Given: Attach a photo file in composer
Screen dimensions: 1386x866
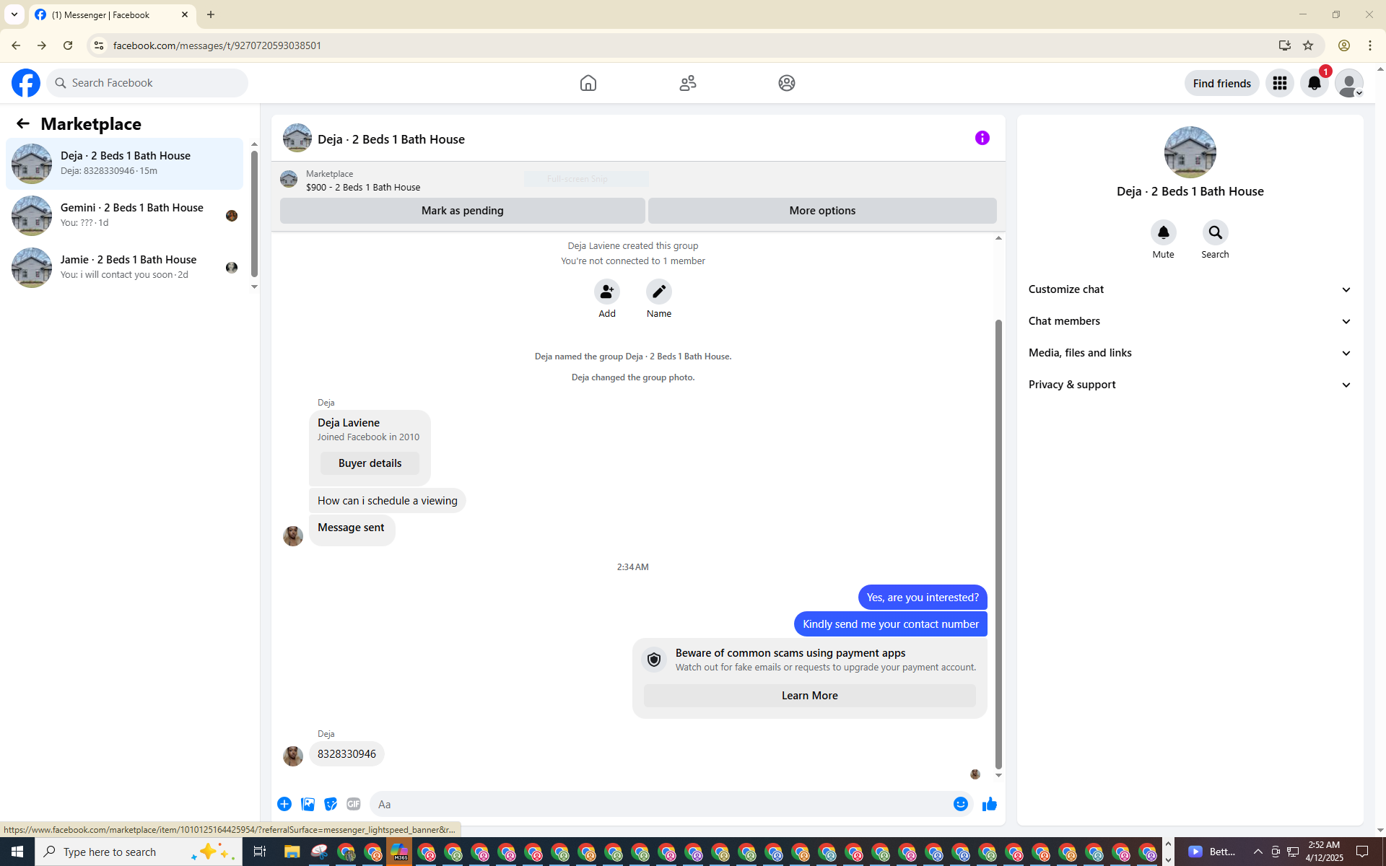Looking at the screenshot, I should 308,804.
